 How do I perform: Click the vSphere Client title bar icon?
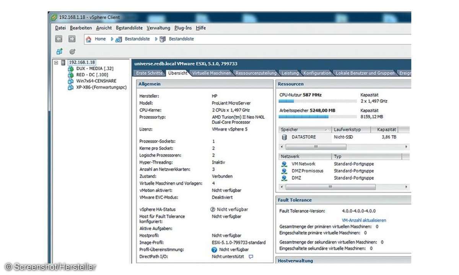point(54,17)
